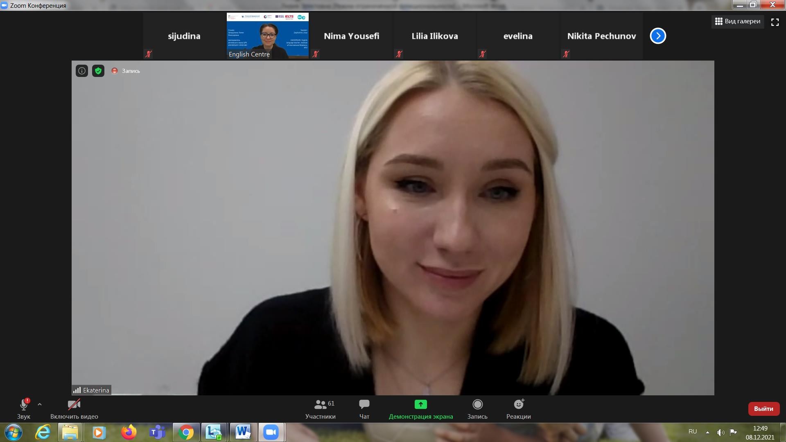Expand hidden system tray icons
The image size is (786, 442).
click(707, 432)
